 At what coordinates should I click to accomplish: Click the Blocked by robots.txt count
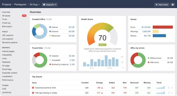(72, 64)
